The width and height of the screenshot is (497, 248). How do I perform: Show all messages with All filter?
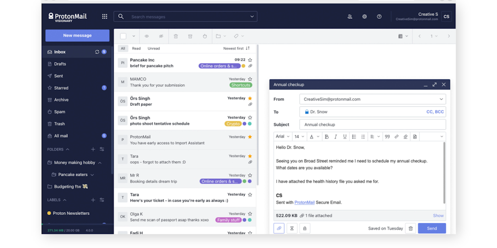click(x=123, y=48)
